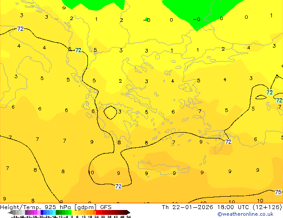This screenshot has height=218, width=283.
Task: Click the "925 hPa" pressure level text
Action: coord(58,207)
